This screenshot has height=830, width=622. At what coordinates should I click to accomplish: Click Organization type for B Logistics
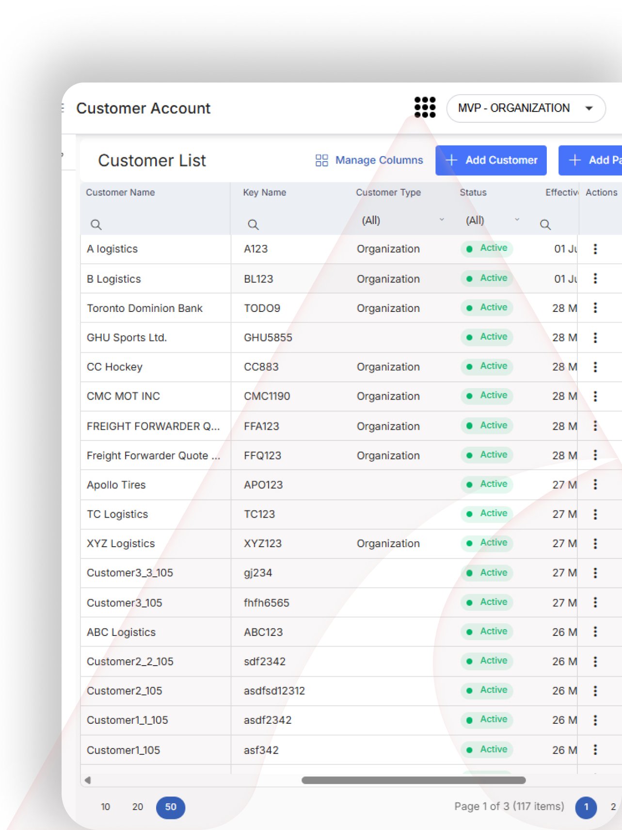(388, 279)
